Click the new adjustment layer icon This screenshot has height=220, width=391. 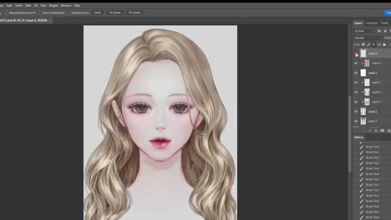tap(388, 130)
